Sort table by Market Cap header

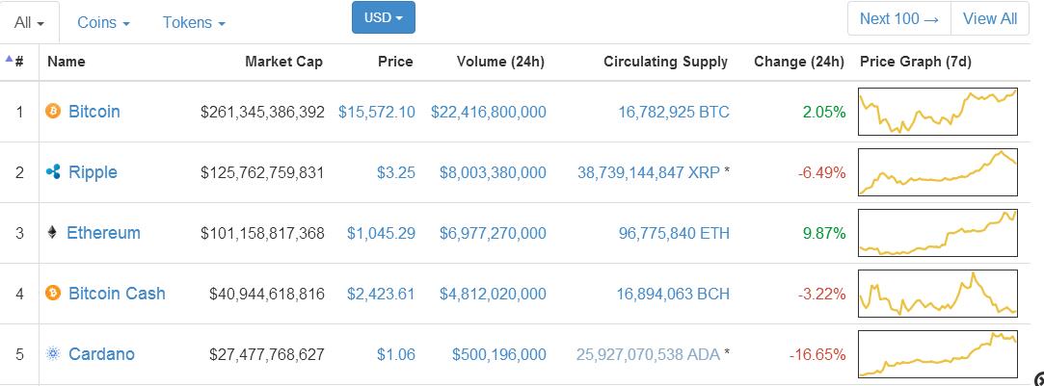283,62
